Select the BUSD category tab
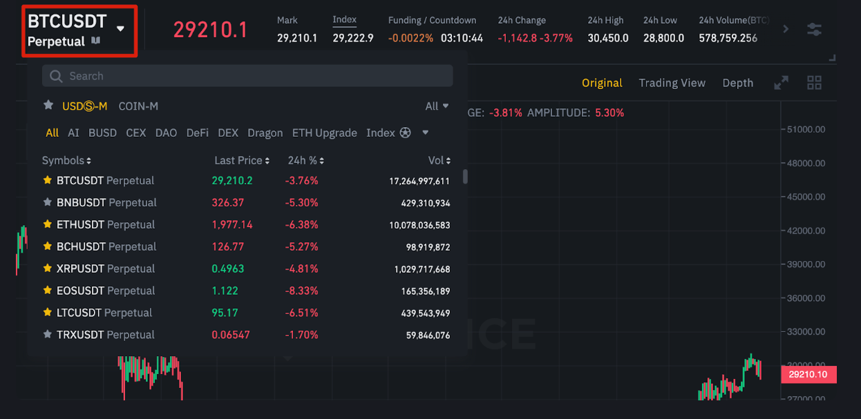Viewport: 861px width, 419px height. point(102,133)
